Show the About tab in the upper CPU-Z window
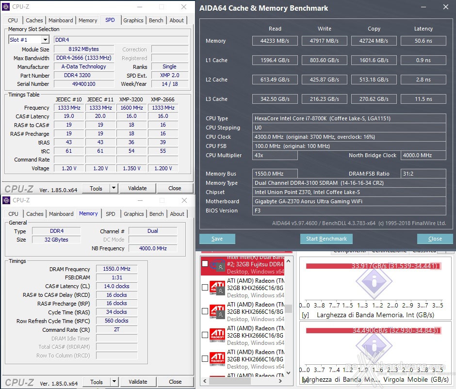The height and width of the screenshot is (389, 456). 177,20
